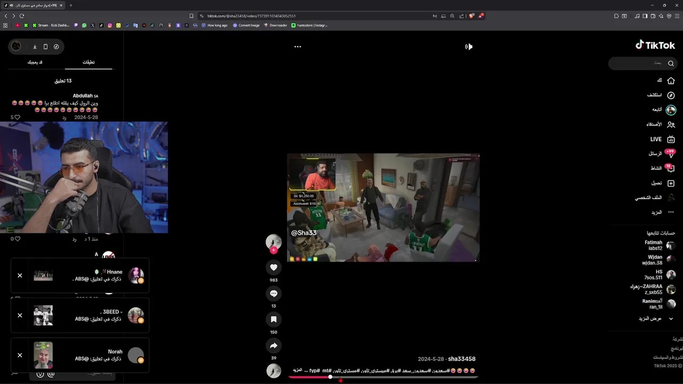Image resolution: width=683 pixels, height=384 pixels.
Task: Seek on the video progress bar
Action: click(x=383, y=377)
